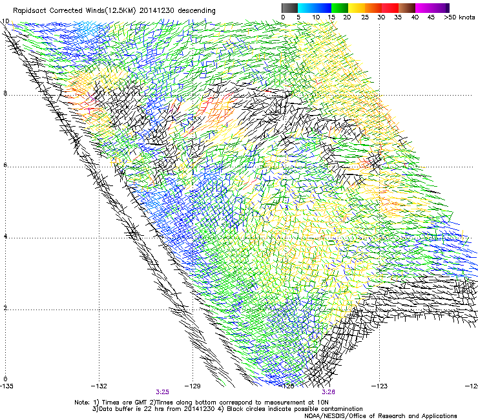Screen dimensions: 478x420
Task: Pick the red 30-35 knots legend swatch
Action: pyautogui.click(x=390, y=8)
